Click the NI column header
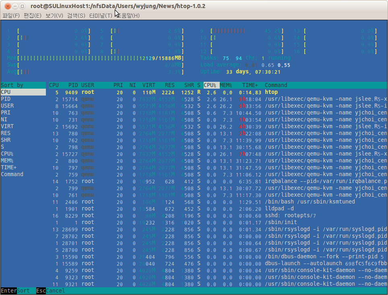Image resolution: width=388 pixels, height=295 pixels. (x=133, y=85)
